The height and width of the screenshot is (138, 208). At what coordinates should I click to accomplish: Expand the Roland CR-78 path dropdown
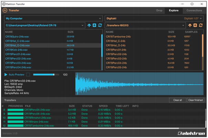(x=44, y=25)
